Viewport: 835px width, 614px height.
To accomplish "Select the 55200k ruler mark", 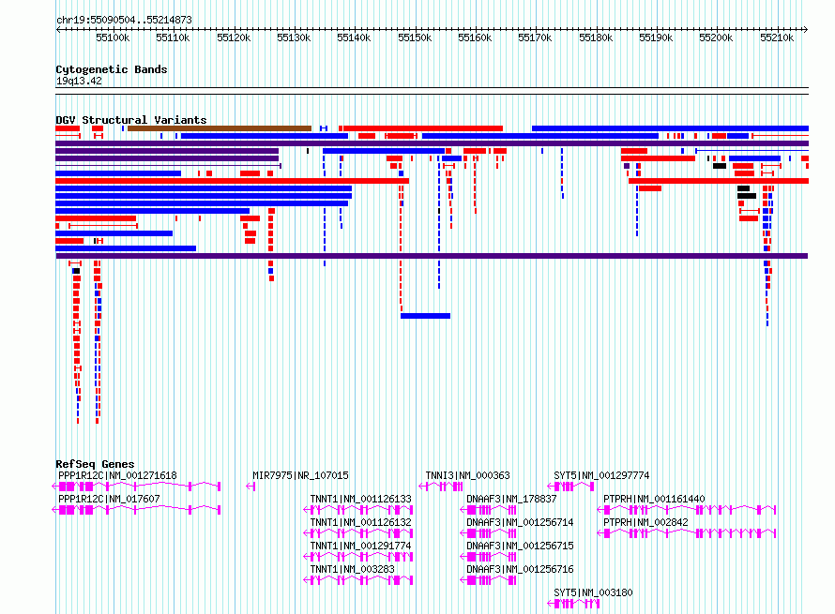I will click(x=716, y=37).
